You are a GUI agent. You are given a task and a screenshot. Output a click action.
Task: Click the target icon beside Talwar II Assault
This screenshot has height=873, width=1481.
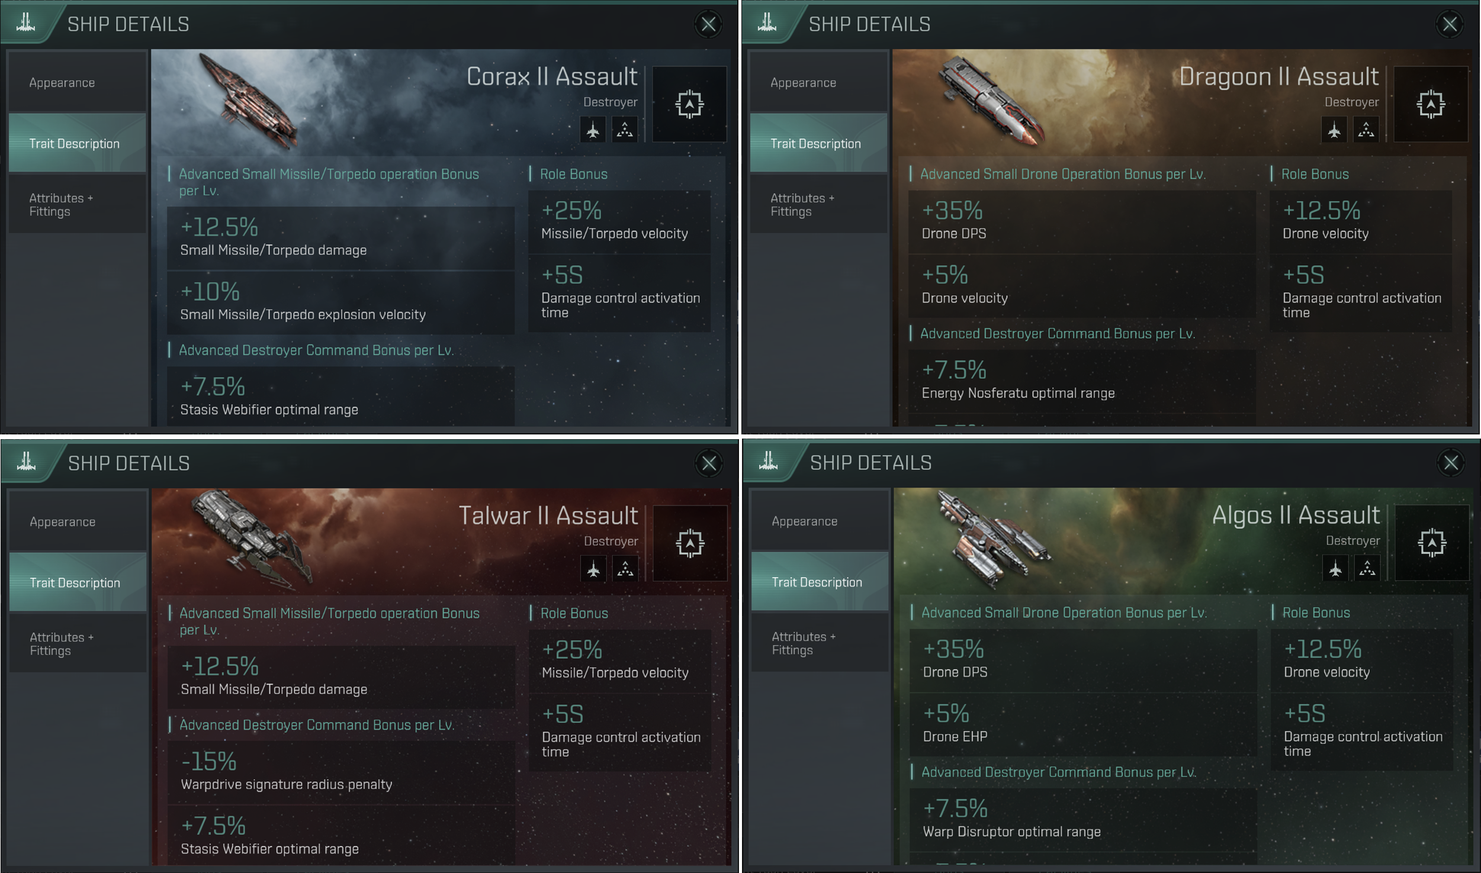[690, 543]
